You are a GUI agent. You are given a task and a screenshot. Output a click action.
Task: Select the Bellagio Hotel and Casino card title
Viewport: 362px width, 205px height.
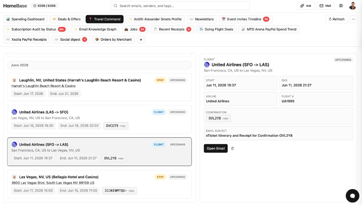[59, 177]
